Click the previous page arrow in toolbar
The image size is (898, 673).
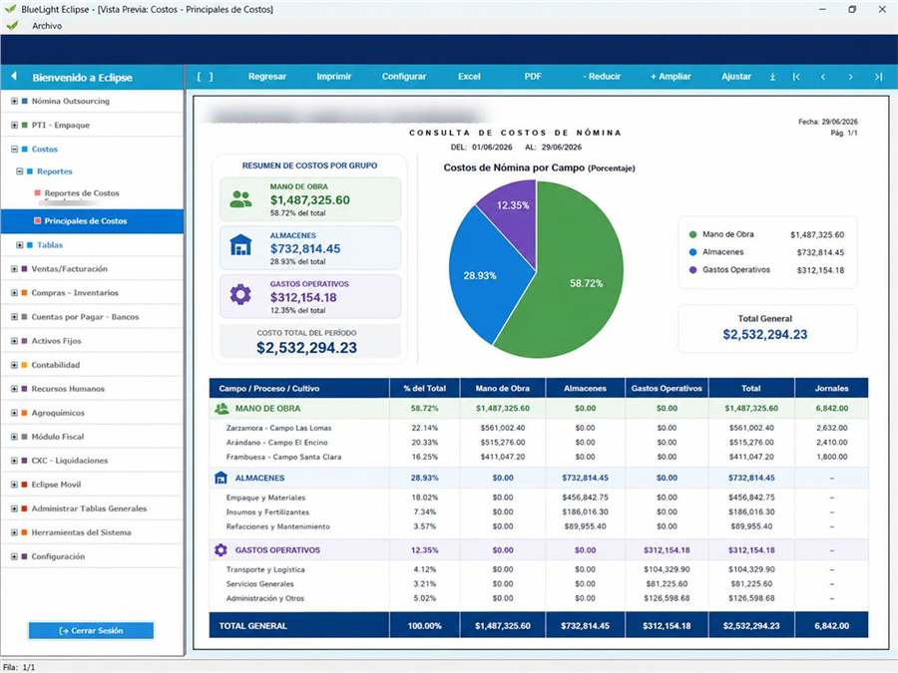[823, 77]
